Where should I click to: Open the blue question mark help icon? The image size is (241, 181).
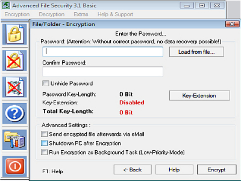pos(15,114)
